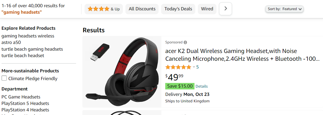Screen dimensions: 323x115
Task: Select the Today's Deals filter chip
Action: point(178,9)
